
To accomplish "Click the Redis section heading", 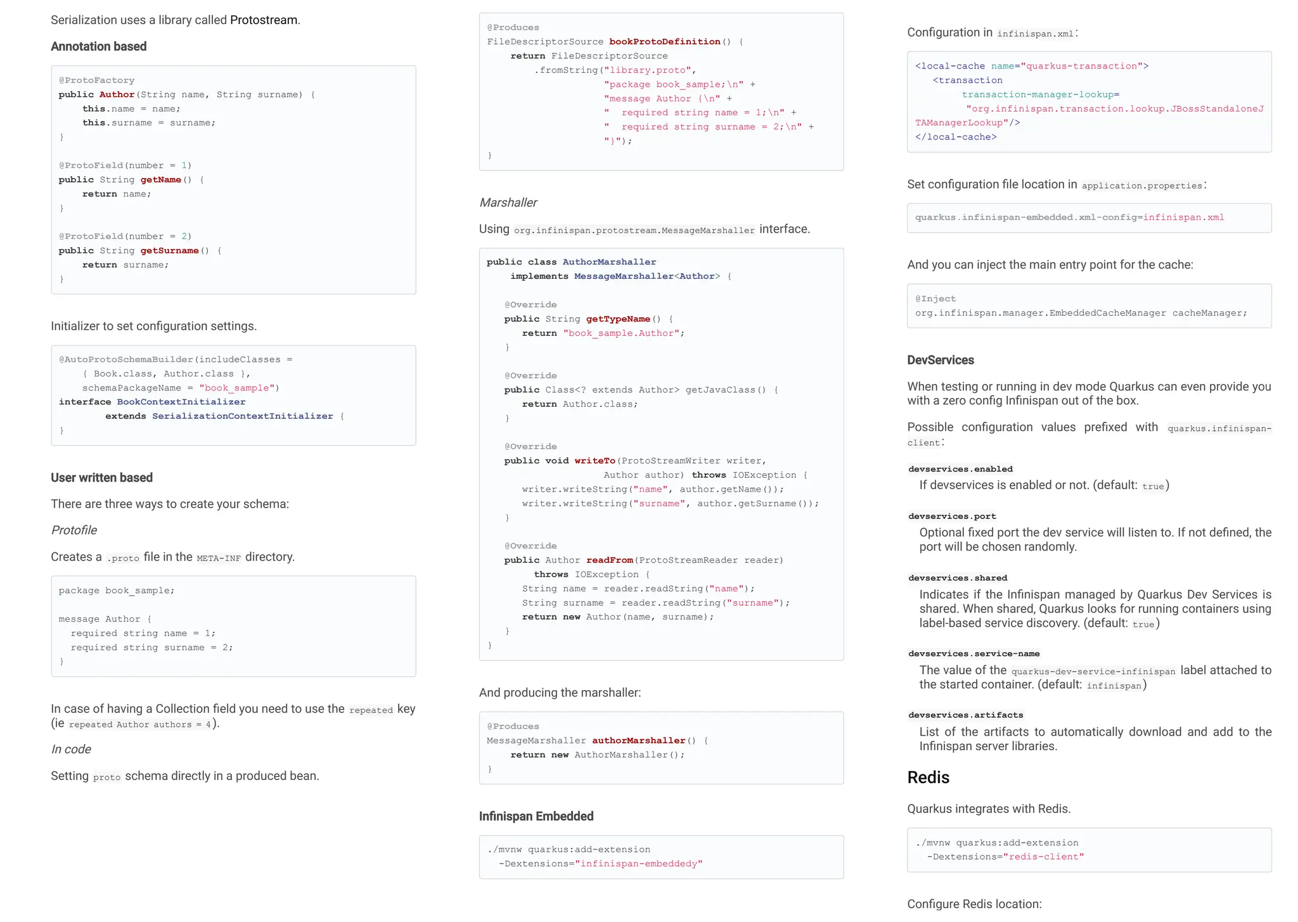I will tap(928, 778).
